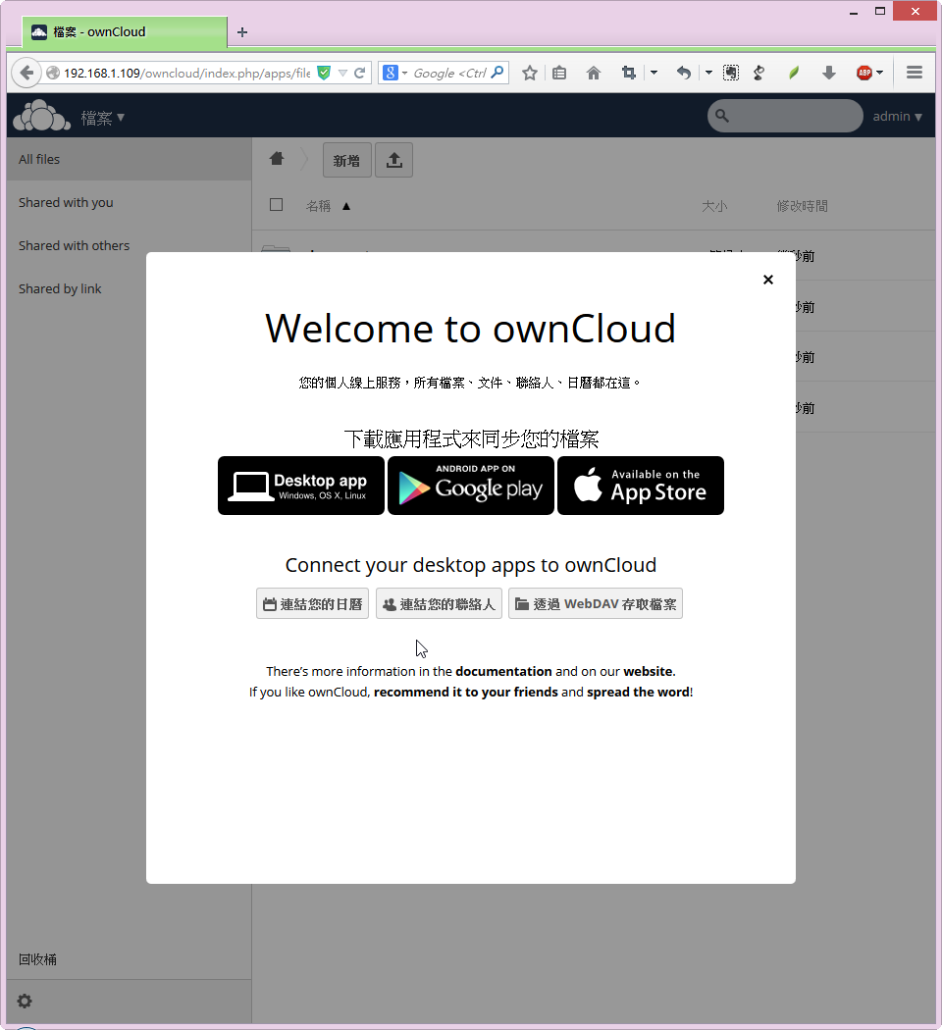Expand the 檔案 apps menu

point(102,118)
